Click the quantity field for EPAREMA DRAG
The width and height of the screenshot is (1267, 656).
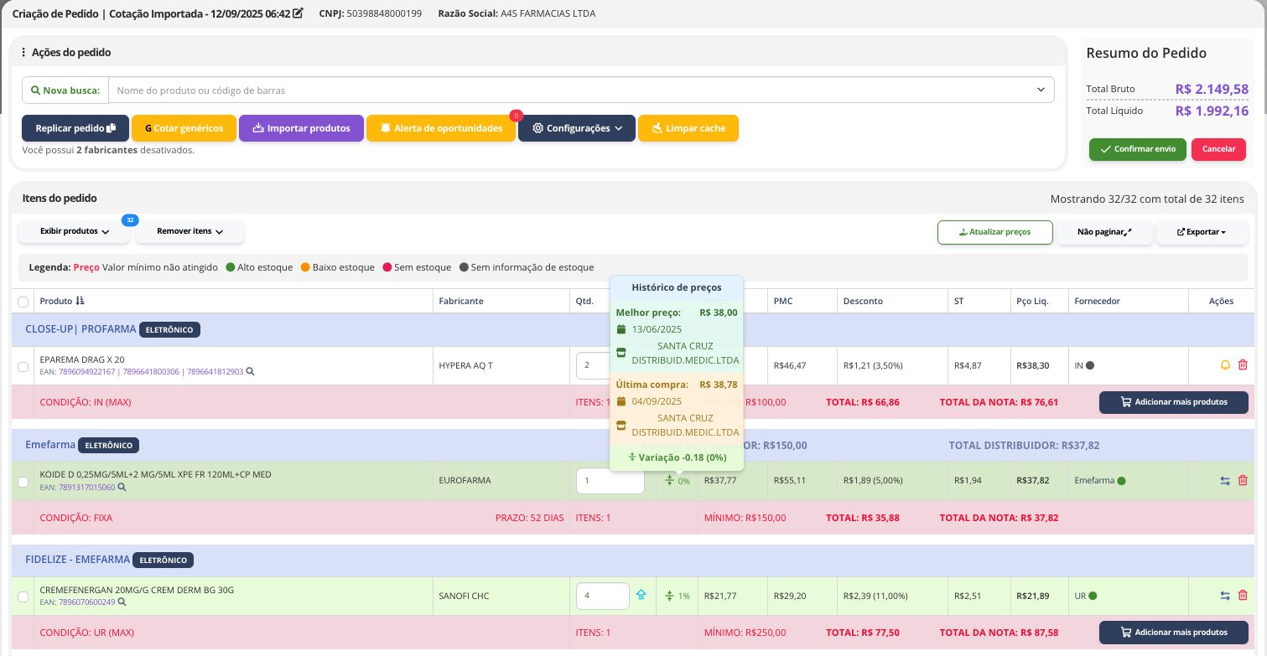592,365
